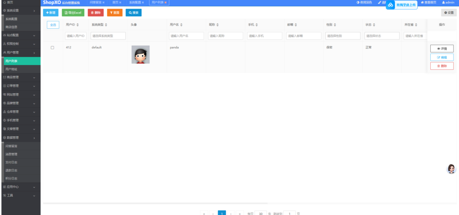The width and height of the screenshot is (459, 215).
Task: Open the 请选择系统类型 filter dropdown
Action: tap(108, 36)
